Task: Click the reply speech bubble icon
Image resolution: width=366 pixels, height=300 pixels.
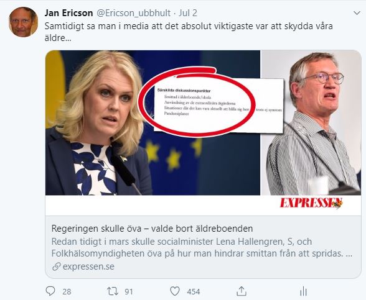Action: click(x=50, y=291)
